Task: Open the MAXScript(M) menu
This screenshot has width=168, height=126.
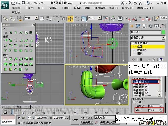Action: pos(145,8)
